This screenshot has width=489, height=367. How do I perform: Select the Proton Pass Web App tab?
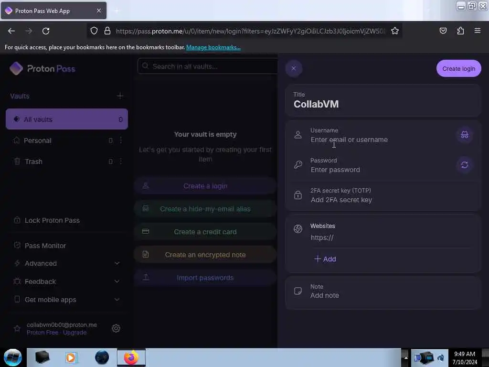click(x=53, y=11)
